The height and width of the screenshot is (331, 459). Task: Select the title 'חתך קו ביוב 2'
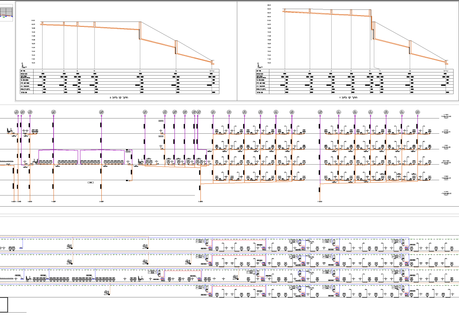tap(119, 97)
